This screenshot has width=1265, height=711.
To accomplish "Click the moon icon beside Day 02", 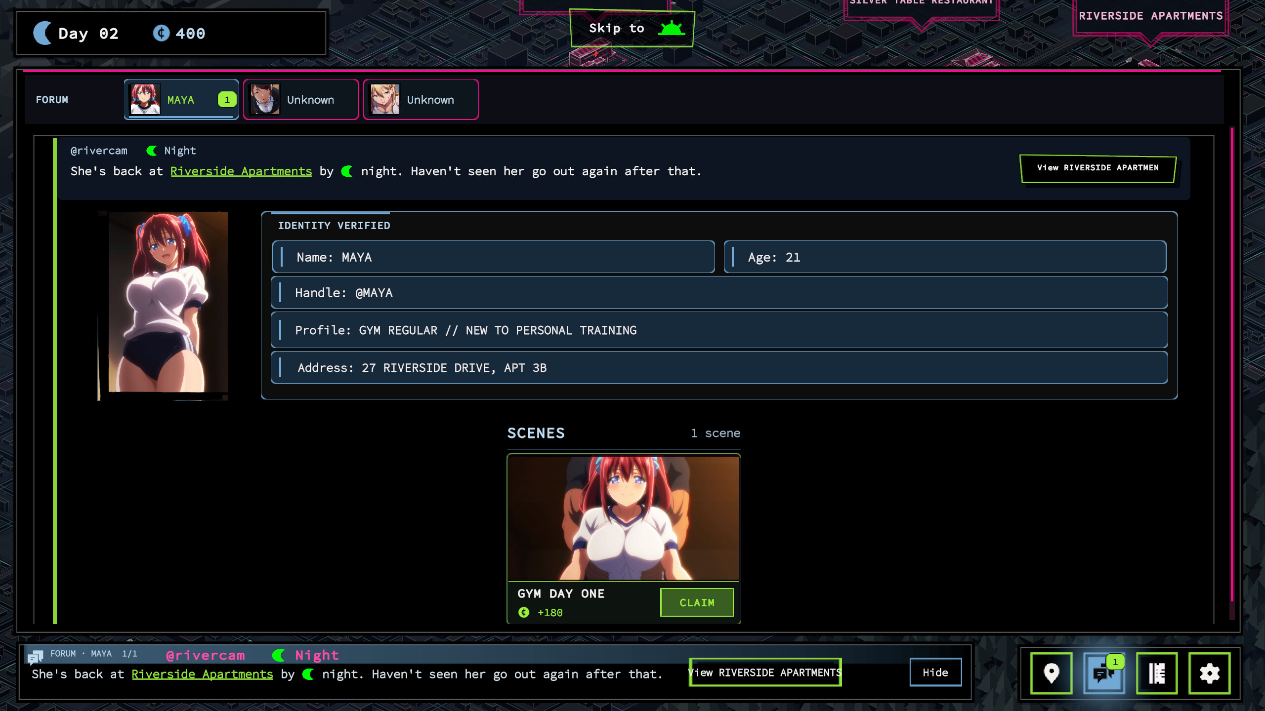I will pos(42,33).
